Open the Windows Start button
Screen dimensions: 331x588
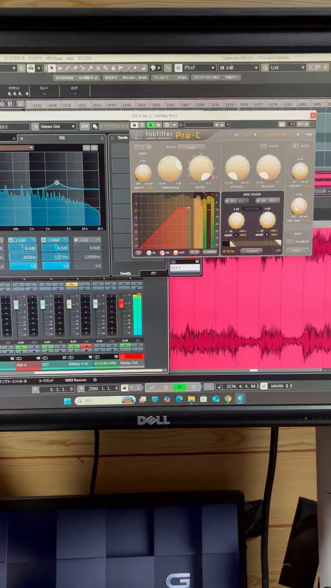pos(68,401)
